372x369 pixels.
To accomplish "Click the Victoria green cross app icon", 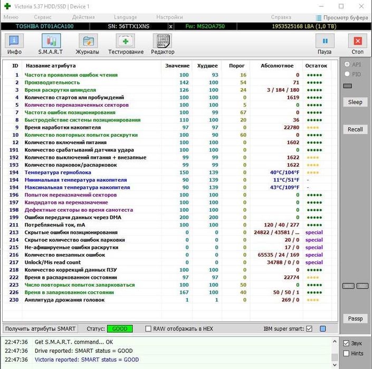I will [x=7, y=6].
